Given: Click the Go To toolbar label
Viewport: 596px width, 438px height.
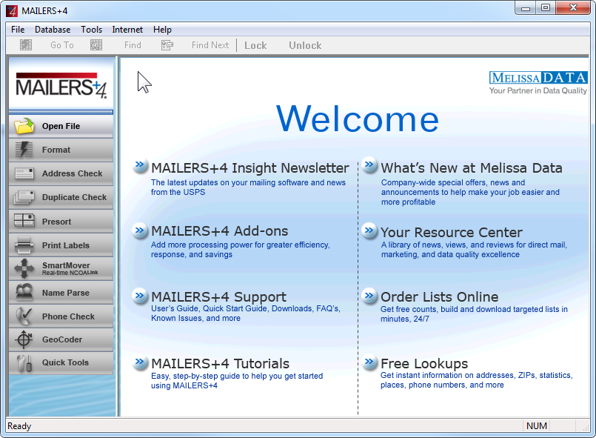Looking at the screenshot, I should click(x=62, y=45).
